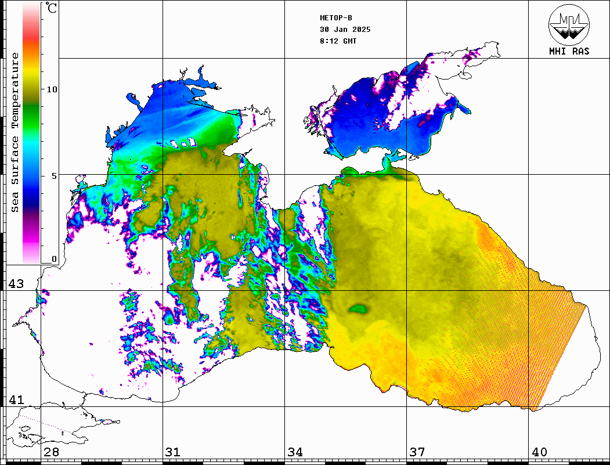Click longitude label '37'
The width and height of the screenshot is (610, 465).
point(417,452)
